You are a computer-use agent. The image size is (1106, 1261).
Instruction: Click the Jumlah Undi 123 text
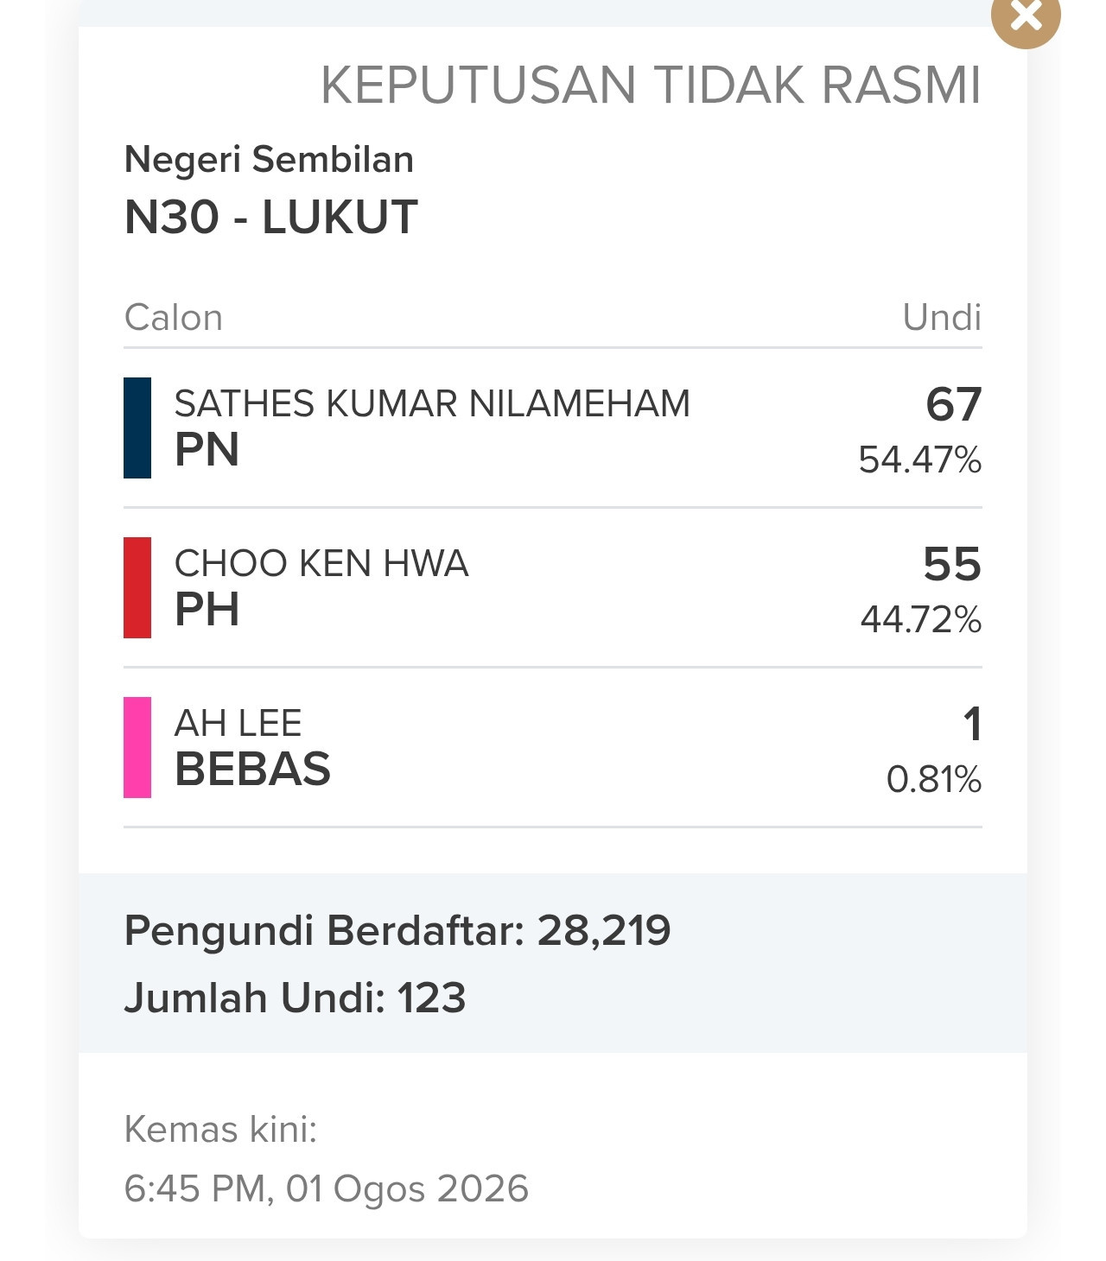coord(296,998)
